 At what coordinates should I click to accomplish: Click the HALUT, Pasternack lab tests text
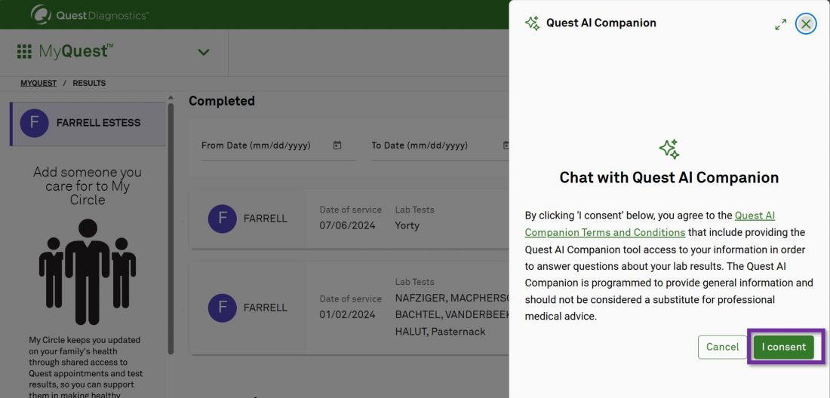(x=440, y=332)
